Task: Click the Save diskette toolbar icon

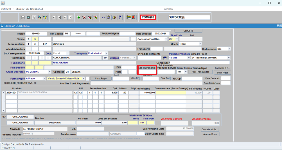Action: pyautogui.click(x=23, y=17)
